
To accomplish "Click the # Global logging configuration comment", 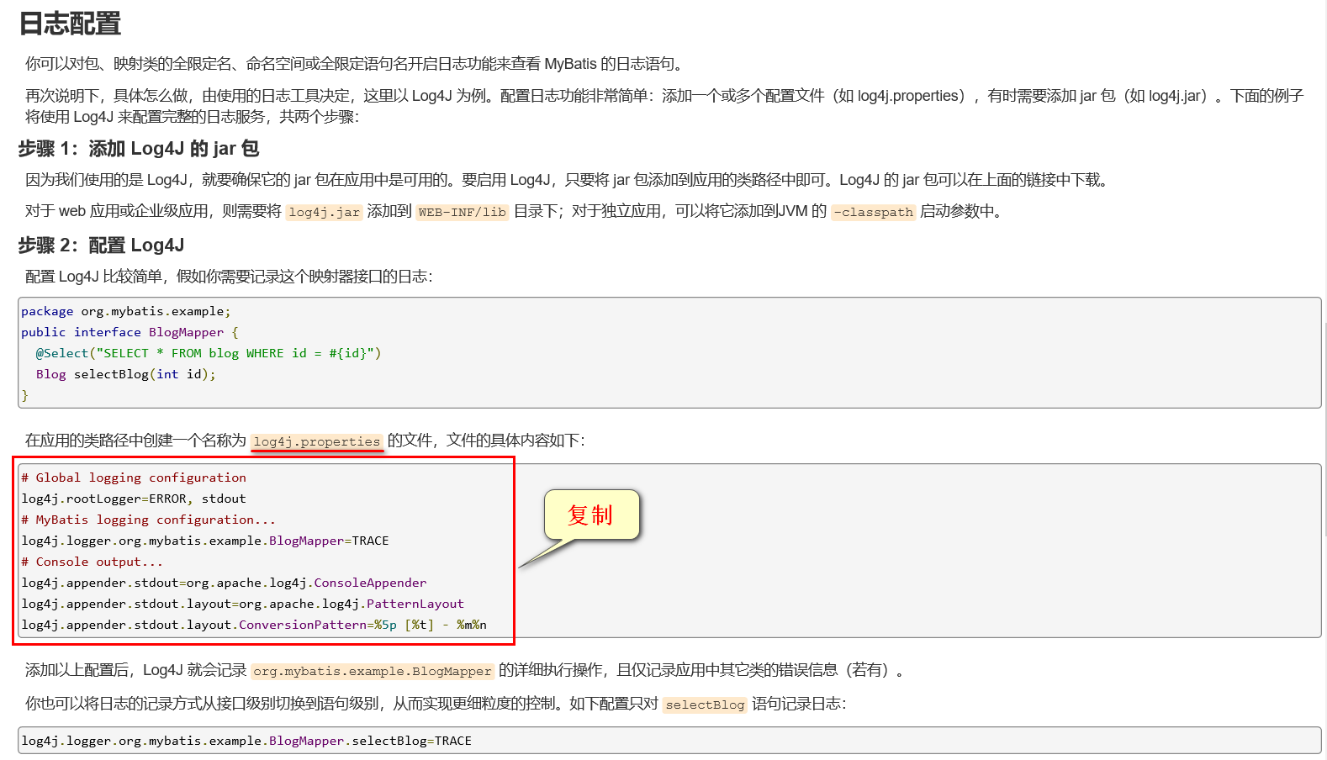I will click(x=134, y=478).
